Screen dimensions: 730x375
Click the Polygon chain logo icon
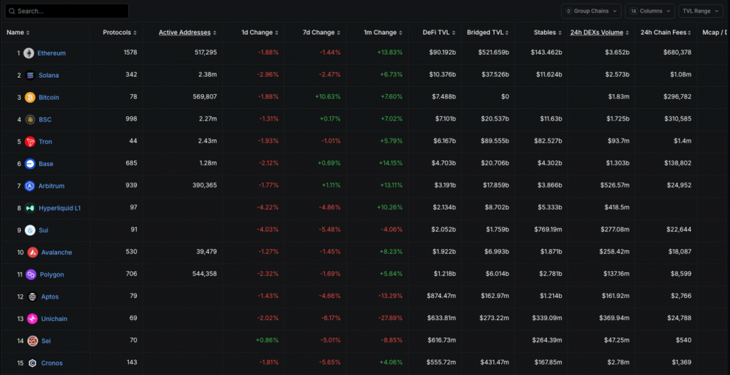[x=31, y=274]
